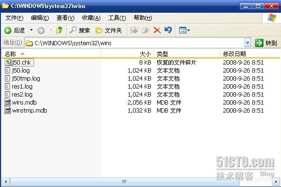Click the green Back arrow icon
Viewport: 281px width, 187px height.
(x=8, y=30)
